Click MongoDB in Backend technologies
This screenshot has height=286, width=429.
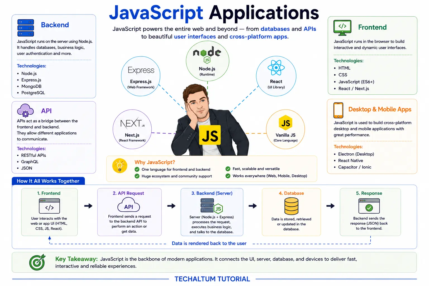tap(31, 86)
